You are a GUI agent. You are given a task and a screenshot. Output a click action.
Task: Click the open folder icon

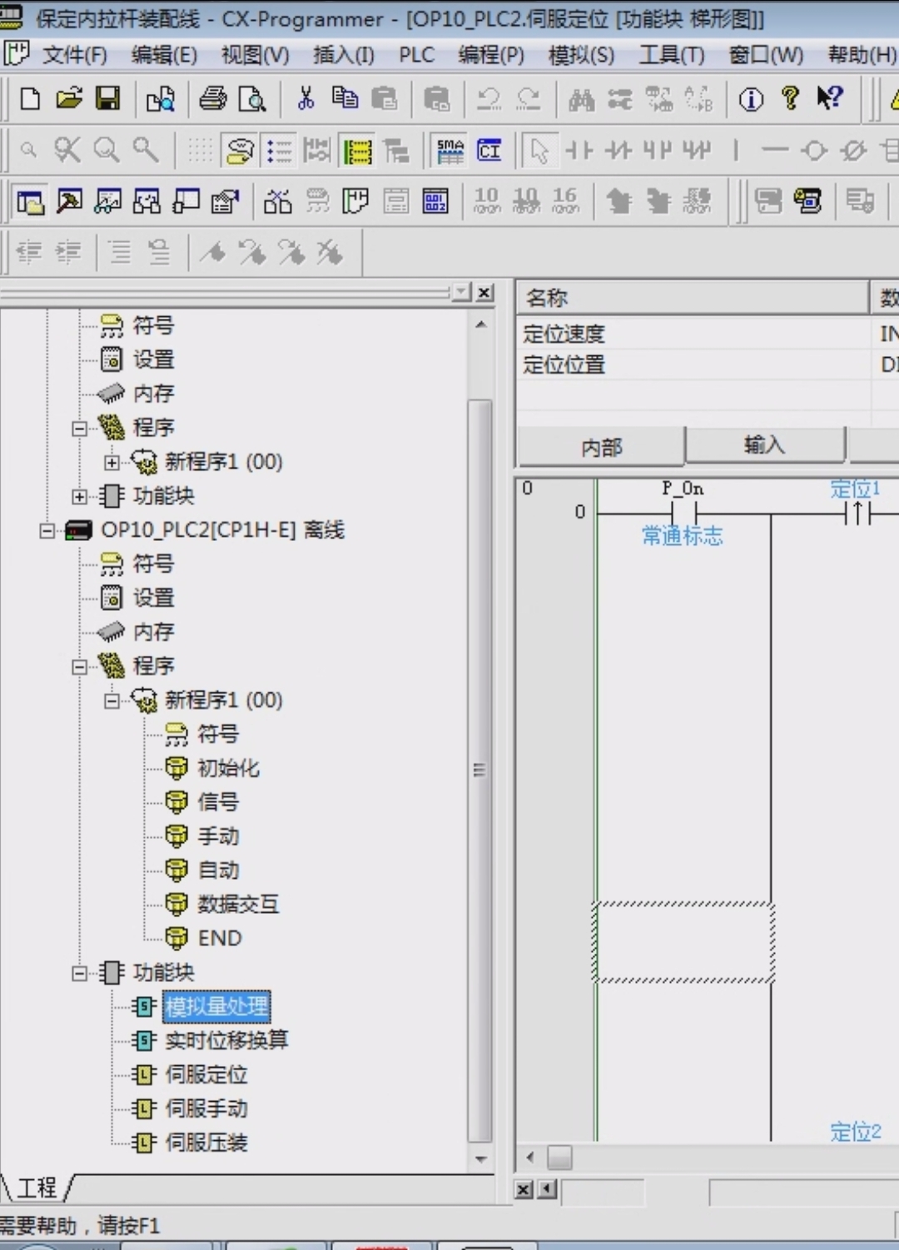coord(69,99)
